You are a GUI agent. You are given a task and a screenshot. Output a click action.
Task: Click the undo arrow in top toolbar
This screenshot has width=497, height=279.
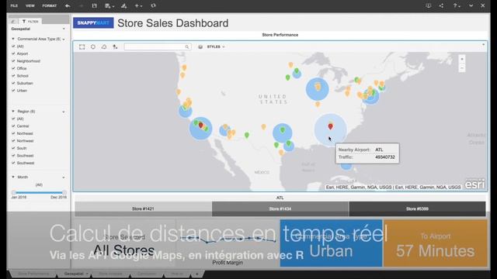point(68,5)
